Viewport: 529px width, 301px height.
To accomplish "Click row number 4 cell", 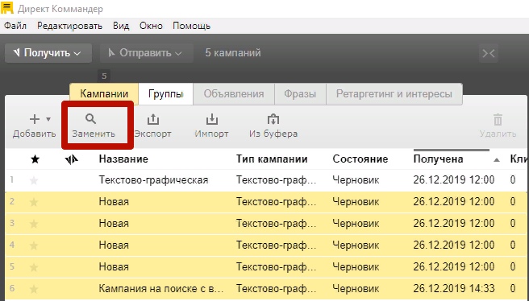I will 12,245.
